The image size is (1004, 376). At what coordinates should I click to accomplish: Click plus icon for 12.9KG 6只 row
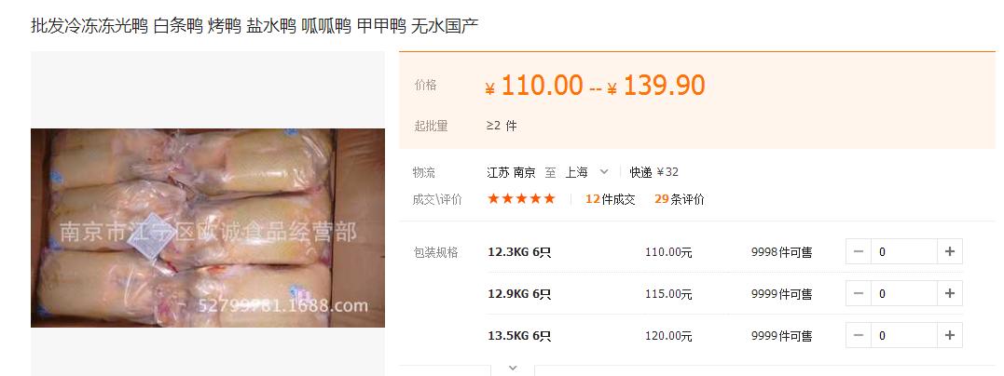click(x=950, y=293)
